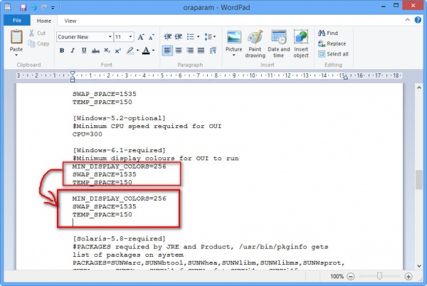427x286 pixels.
Task: Expand the font family dropdown
Action: pos(110,37)
